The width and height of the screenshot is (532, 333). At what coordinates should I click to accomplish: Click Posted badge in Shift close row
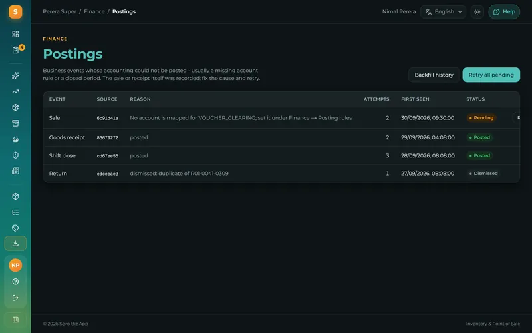pos(479,155)
